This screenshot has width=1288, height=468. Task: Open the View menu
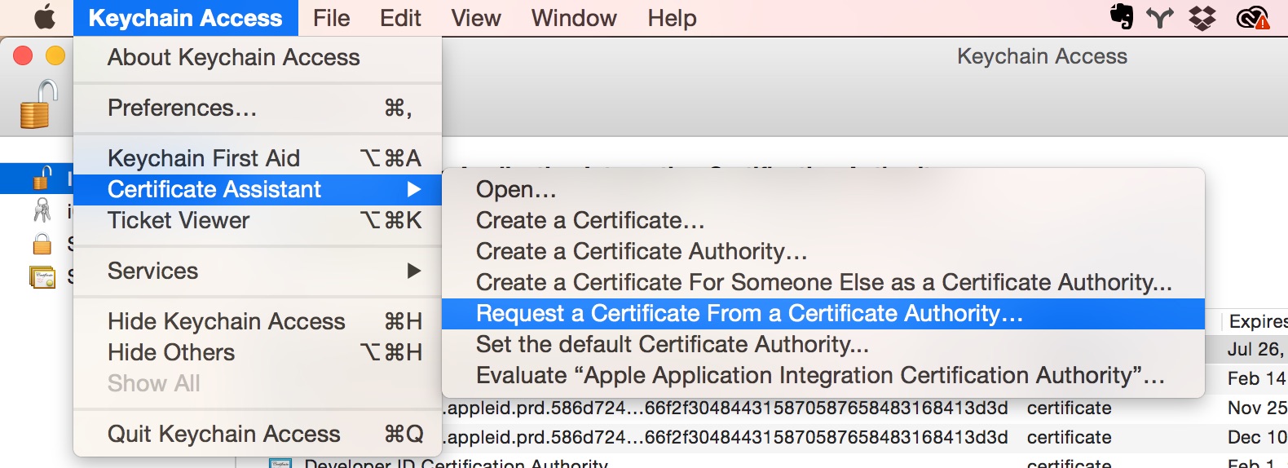(x=476, y=18)
